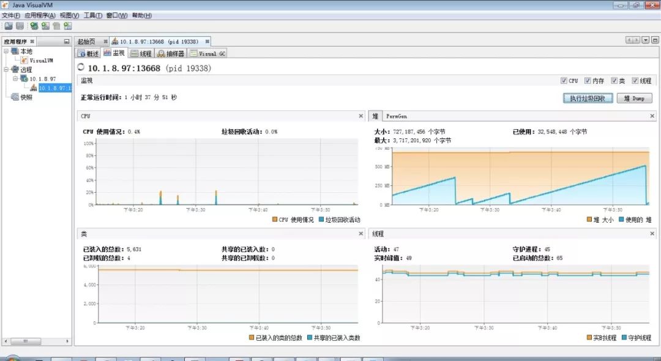Close the 应用程序 panel tab

coord(32,42)
